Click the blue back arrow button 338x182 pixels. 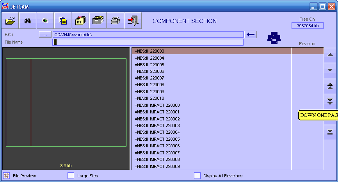point(251,34)
